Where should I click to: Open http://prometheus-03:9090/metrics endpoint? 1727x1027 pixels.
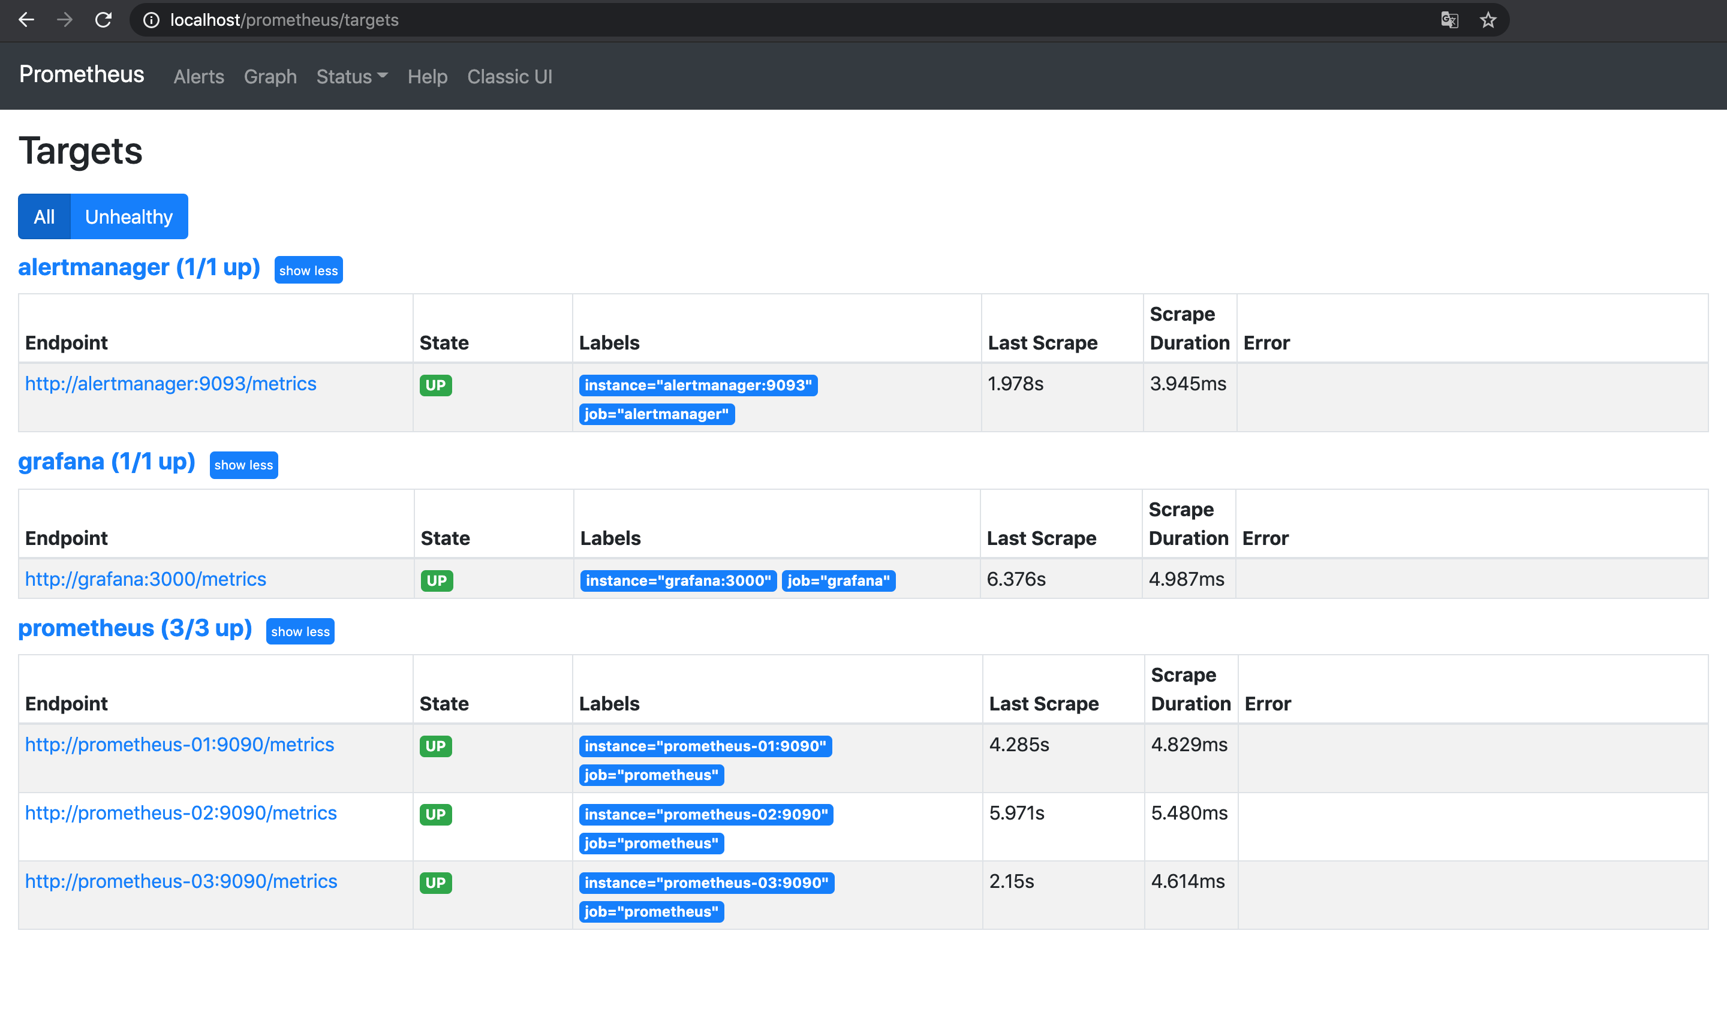tap(181, 882)
